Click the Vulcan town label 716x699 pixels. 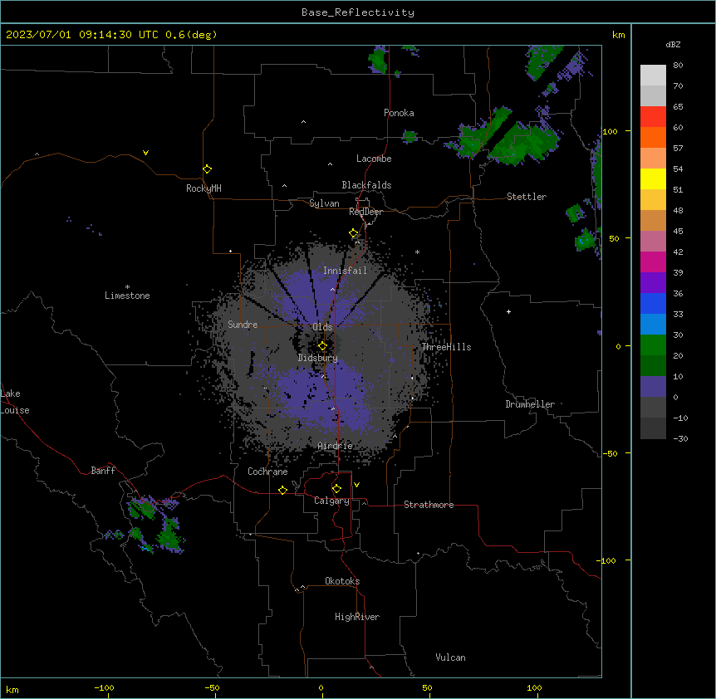coord(451,657)
